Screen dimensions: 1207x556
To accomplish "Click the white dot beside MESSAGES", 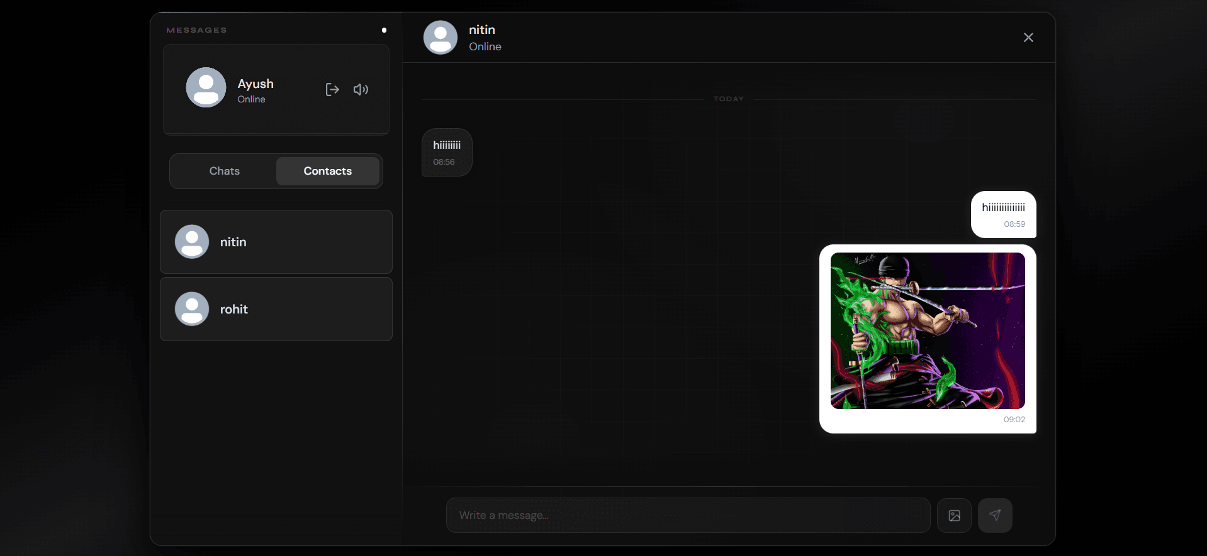I will (384, 30).
